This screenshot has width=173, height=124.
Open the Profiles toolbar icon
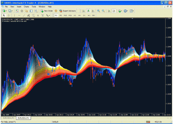[x=10, y=11]
